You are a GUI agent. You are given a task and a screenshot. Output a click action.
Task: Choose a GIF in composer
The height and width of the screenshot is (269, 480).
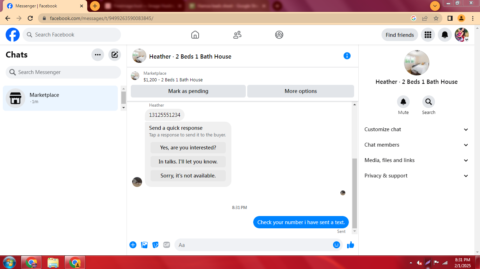(x=167, y=245)
